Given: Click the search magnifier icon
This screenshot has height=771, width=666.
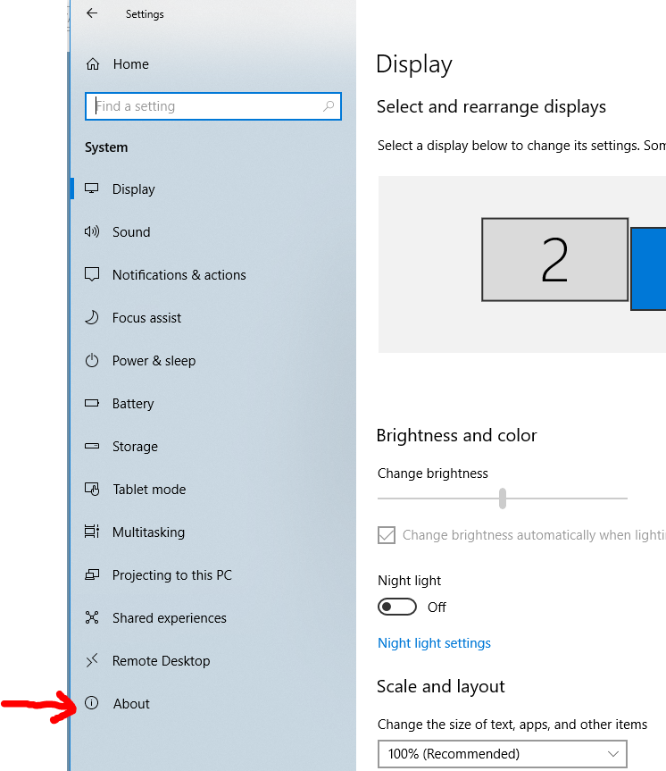Looking at the screenshot, I should pyautogui.click(x=329, y=106).
